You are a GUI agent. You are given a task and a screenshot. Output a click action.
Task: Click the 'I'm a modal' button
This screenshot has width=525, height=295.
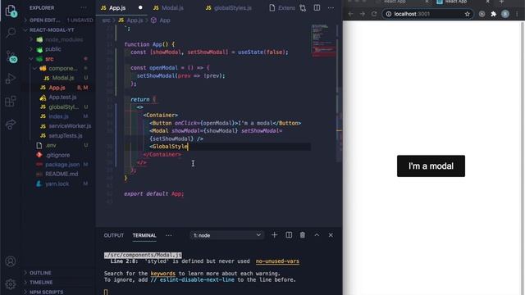pos(431,166)
